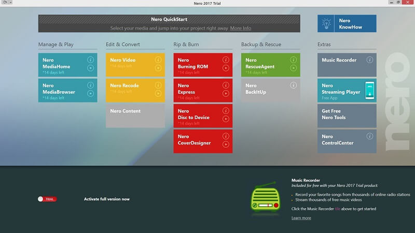Minimize the Nero 2017 Trial window
This screenshot has height=233, width=415.
pos(392,3)
